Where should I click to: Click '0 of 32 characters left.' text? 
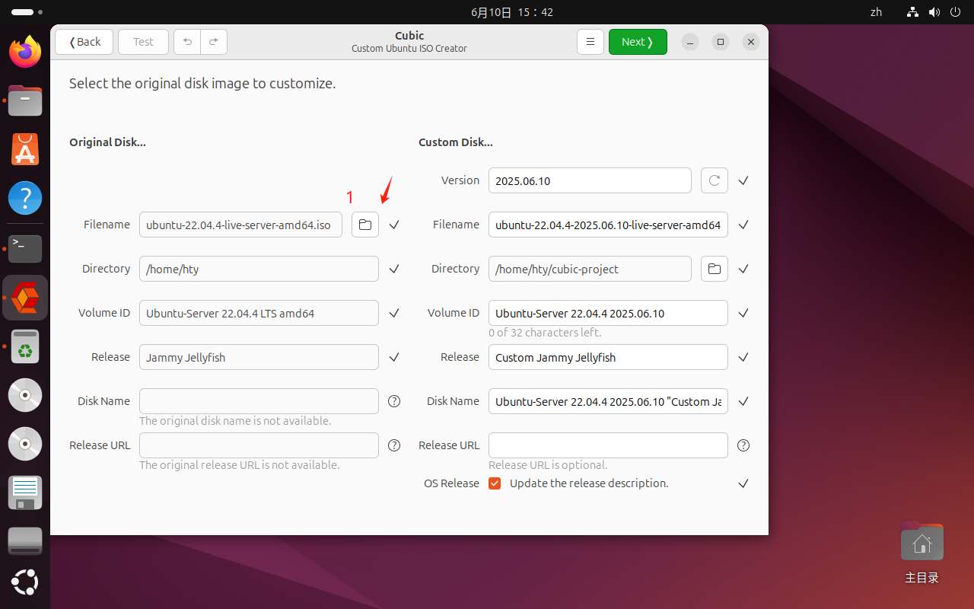click(x=545, y=333)
